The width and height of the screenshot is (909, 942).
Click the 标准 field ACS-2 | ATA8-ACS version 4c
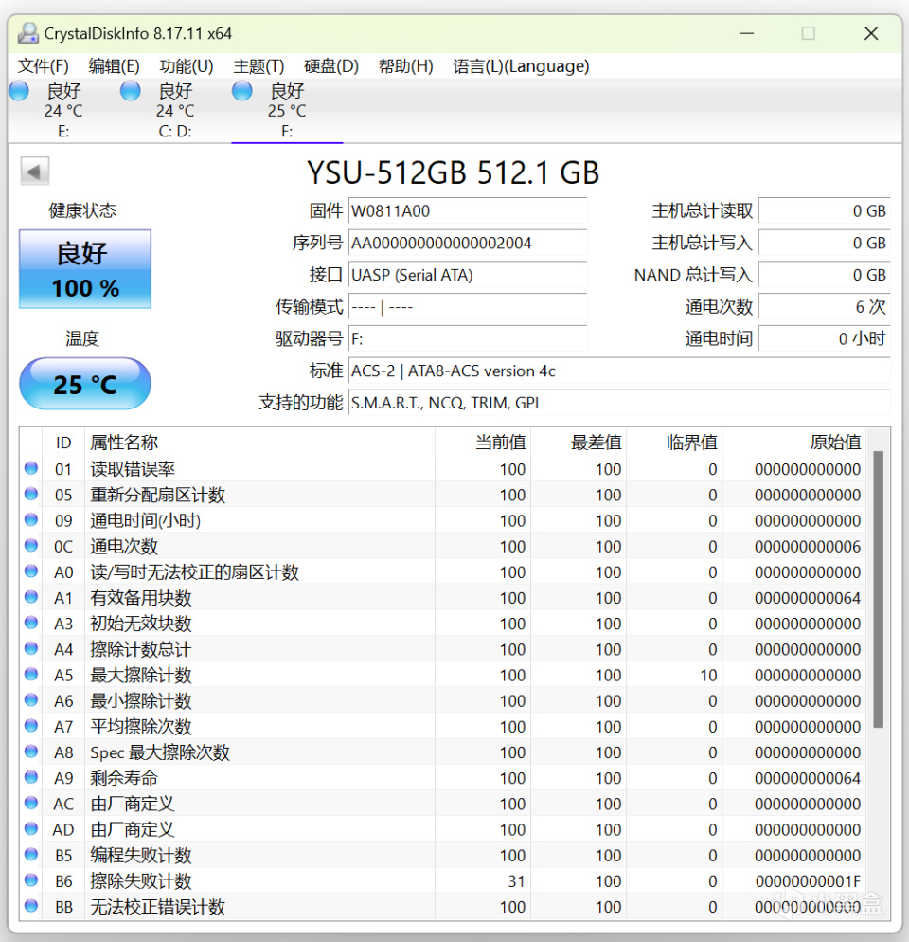tap(619, 371)
